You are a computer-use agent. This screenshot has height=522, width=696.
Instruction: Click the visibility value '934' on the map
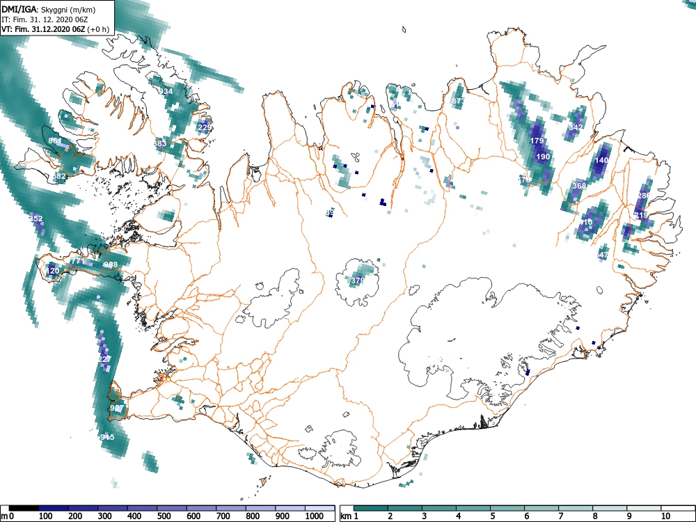166,91
